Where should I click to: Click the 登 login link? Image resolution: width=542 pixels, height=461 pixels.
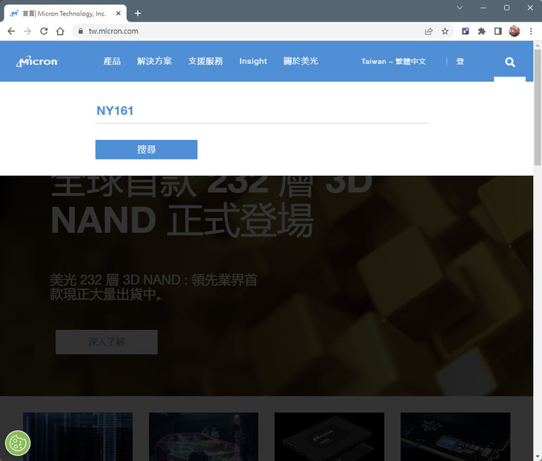coord(460,62)
